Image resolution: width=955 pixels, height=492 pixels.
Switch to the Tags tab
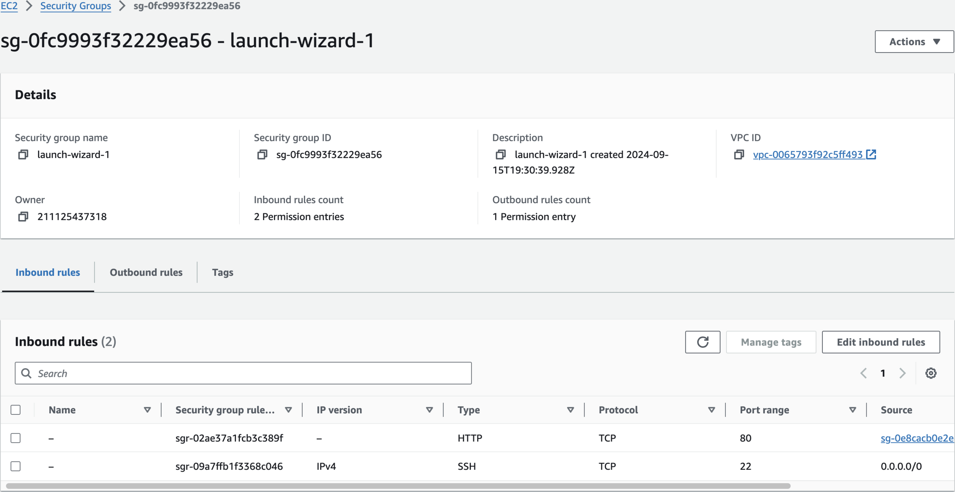(222, 272)
